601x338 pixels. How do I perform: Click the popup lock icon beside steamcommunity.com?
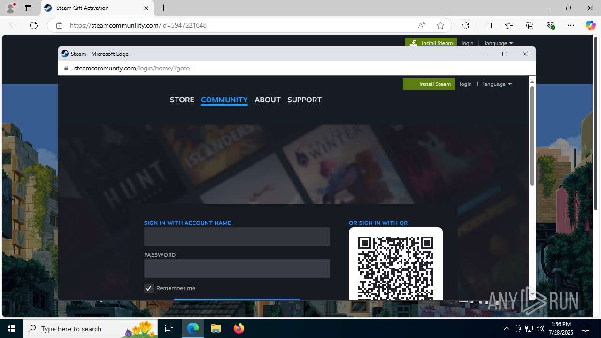[x=66, y=68]
